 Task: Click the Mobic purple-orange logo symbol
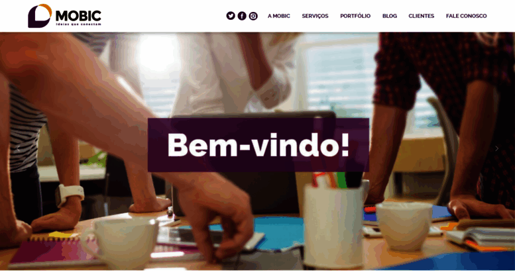(x=40, y=16)
